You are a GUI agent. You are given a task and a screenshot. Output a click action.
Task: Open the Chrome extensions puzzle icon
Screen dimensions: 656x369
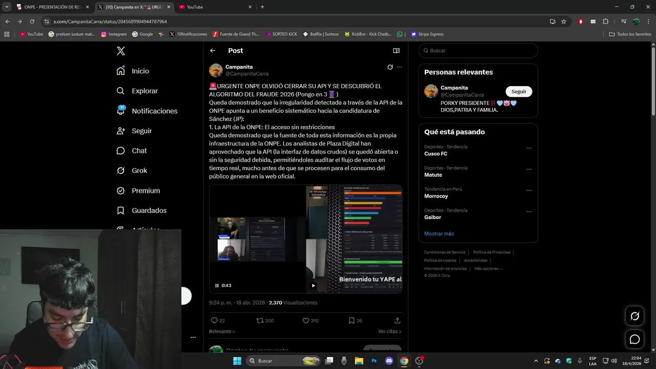click(605, 22)
